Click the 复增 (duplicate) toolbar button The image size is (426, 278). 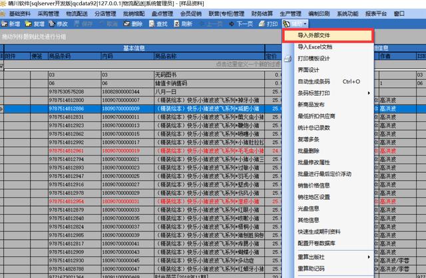click(x=35, y=24)
